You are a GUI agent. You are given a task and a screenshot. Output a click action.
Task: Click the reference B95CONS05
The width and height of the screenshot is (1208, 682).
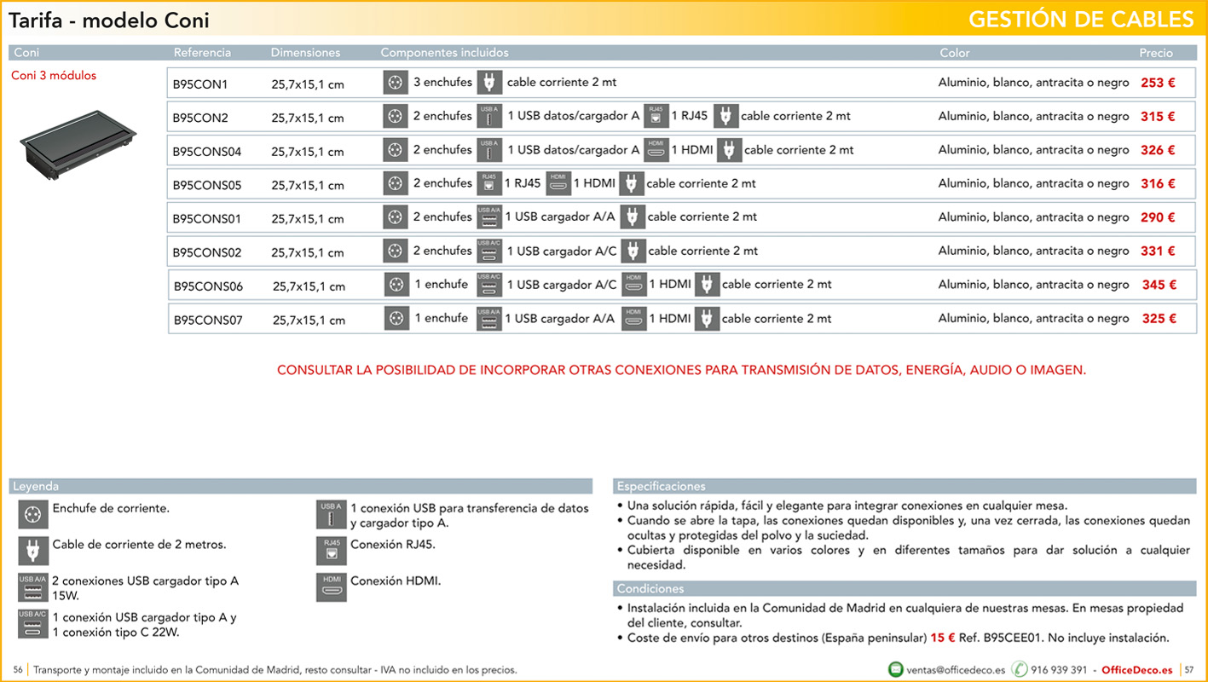click(x=207, y=186)
